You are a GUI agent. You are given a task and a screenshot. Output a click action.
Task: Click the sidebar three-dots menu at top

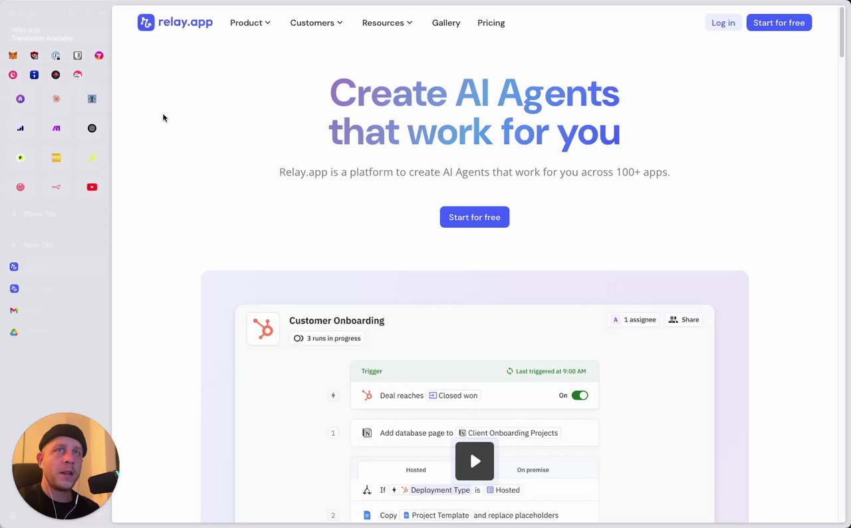click(x=101, y=13)
